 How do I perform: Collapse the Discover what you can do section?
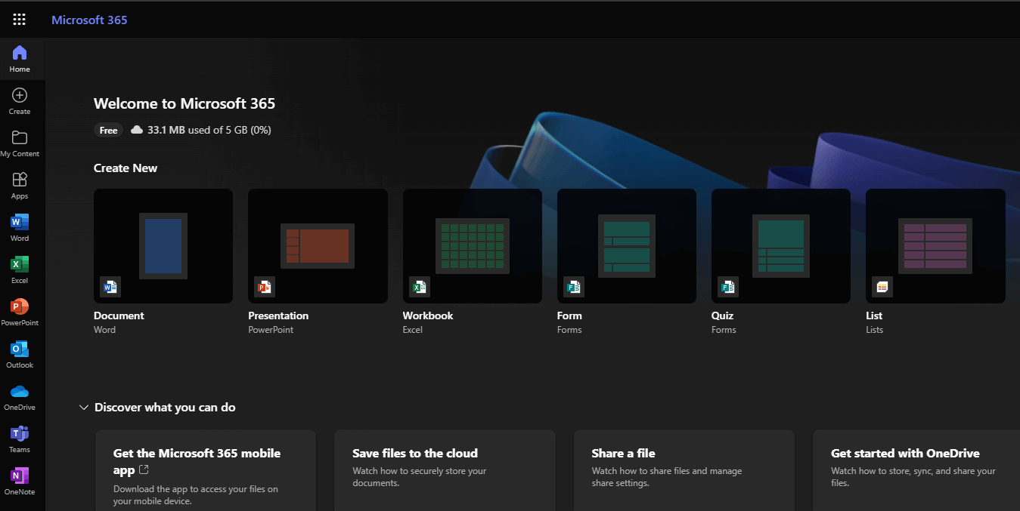83,407
